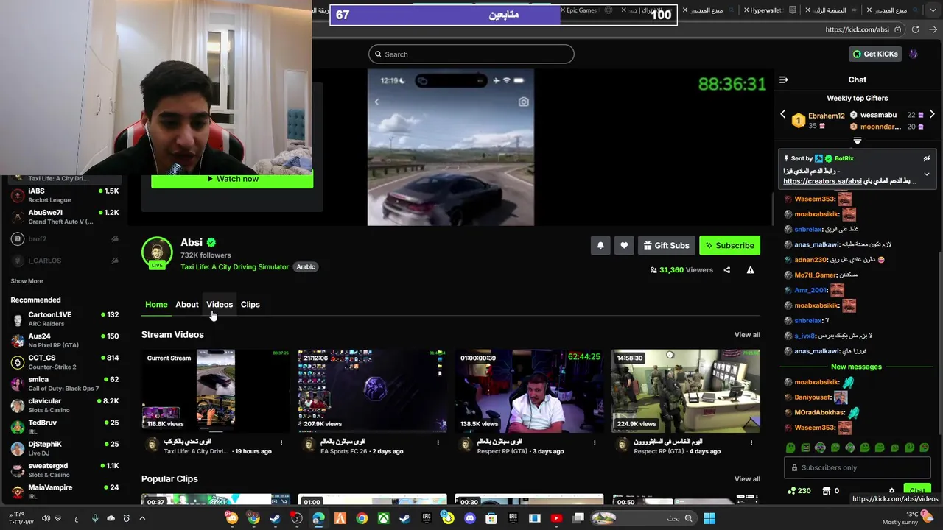This screenshot has width=943, height=530.
Task: Open options for 4 days ago video
Action: point(751,442)
